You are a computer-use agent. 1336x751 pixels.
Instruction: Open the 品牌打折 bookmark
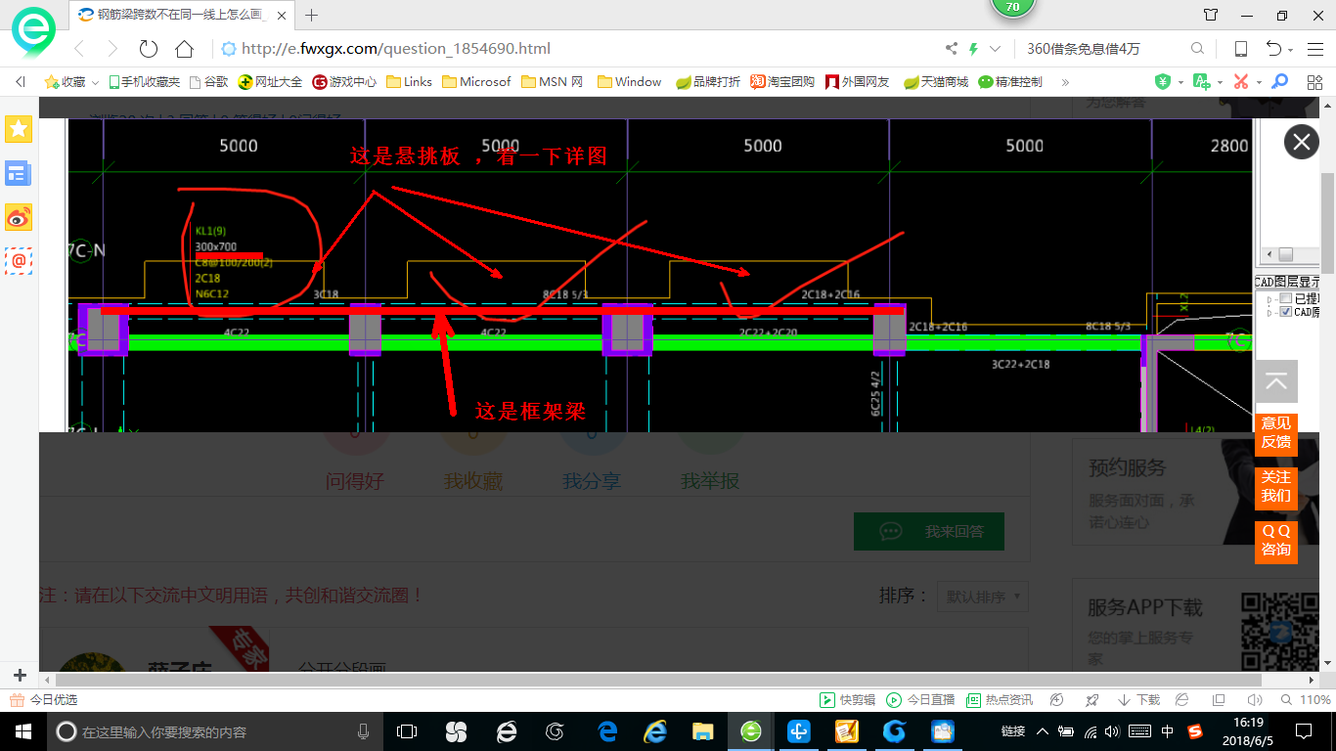708,82
